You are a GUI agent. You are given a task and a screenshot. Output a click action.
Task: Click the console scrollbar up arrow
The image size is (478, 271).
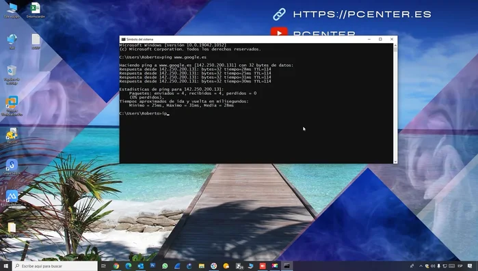[x=395, y=45]
